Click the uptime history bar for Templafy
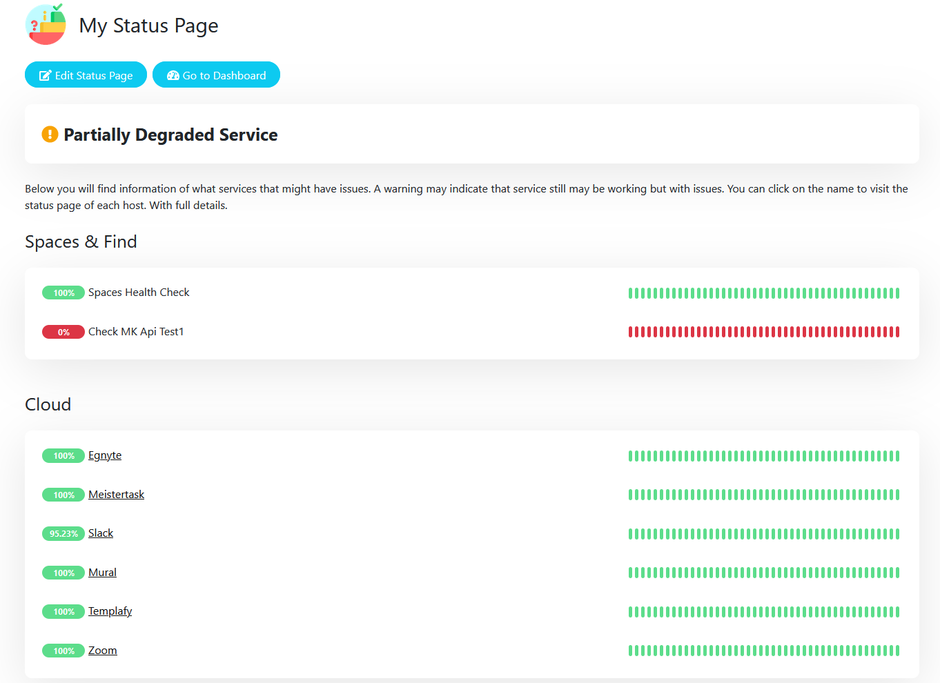 [x=764, y=612]
